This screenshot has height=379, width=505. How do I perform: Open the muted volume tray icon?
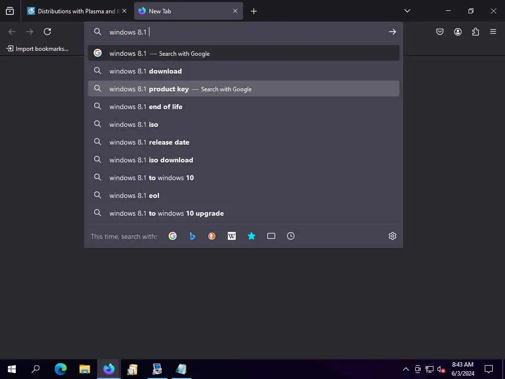pyautogui.click(x=441, y=369)
